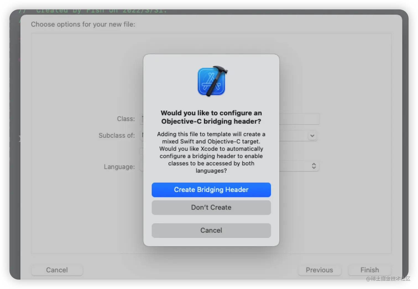Viewport: 418px width, 289px height.
Task: Open the Language popup selector
Action: point(314,166)
